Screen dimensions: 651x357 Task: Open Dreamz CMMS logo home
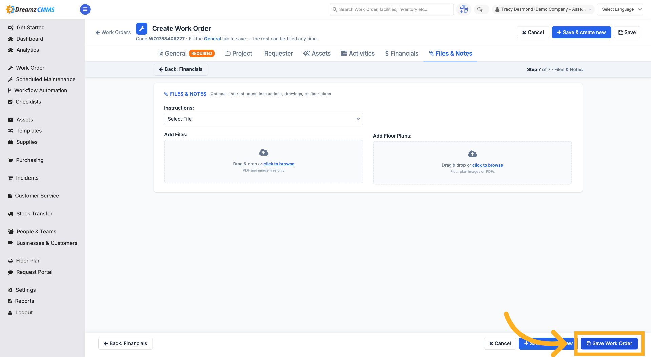pyautogui.click(x=31, y=9)
